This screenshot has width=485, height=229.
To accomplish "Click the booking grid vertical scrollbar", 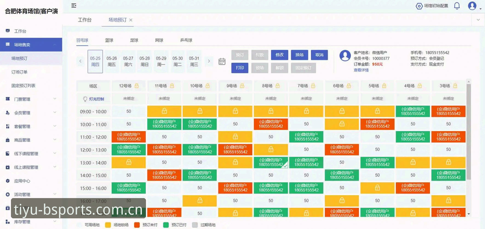I will [x=469, y=131].
